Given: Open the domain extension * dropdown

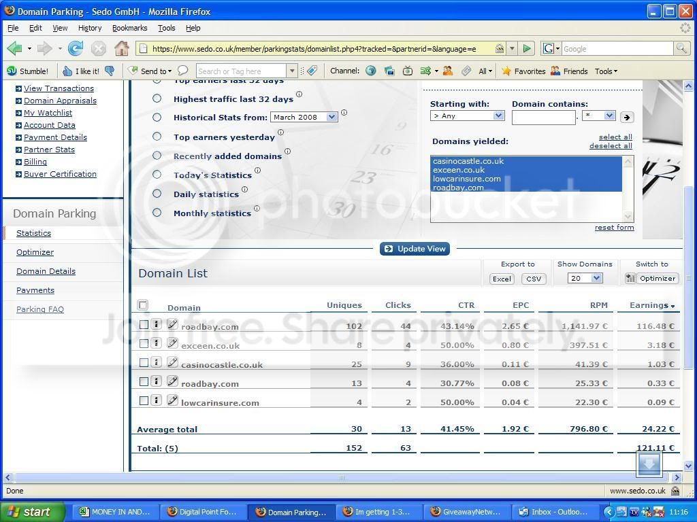Looking at the screenshot, I should pyautogui.click(x=598, y=116).
